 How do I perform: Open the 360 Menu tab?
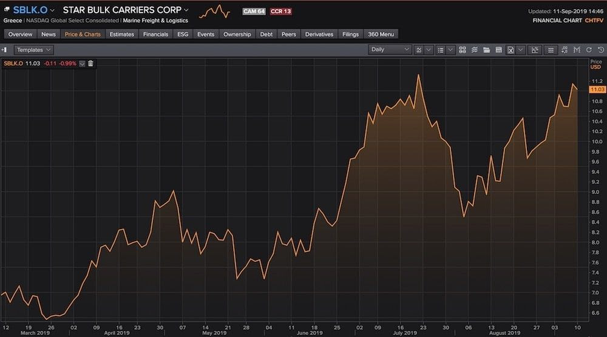click(381, 35)
